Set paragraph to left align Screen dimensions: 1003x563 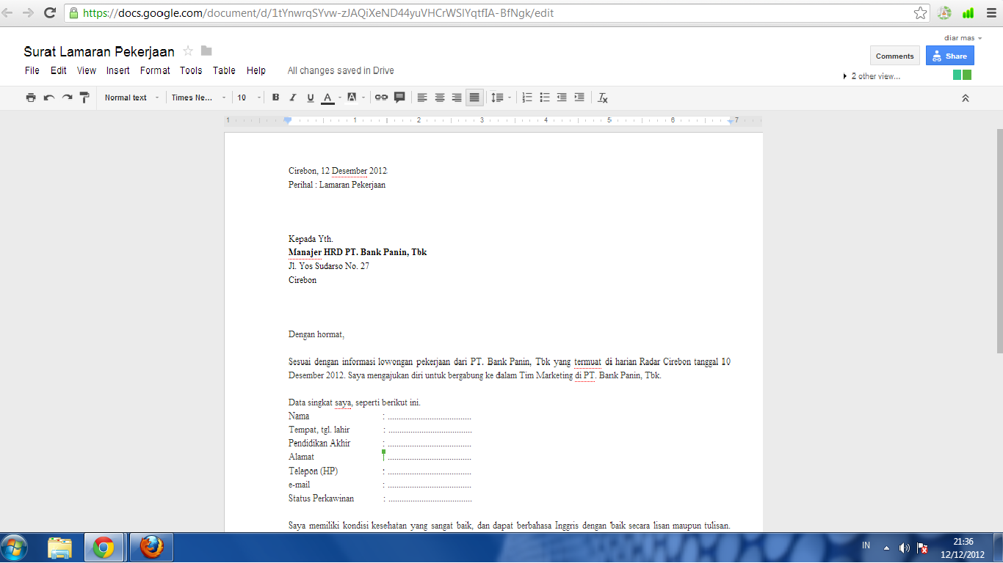tap(422, 97)
